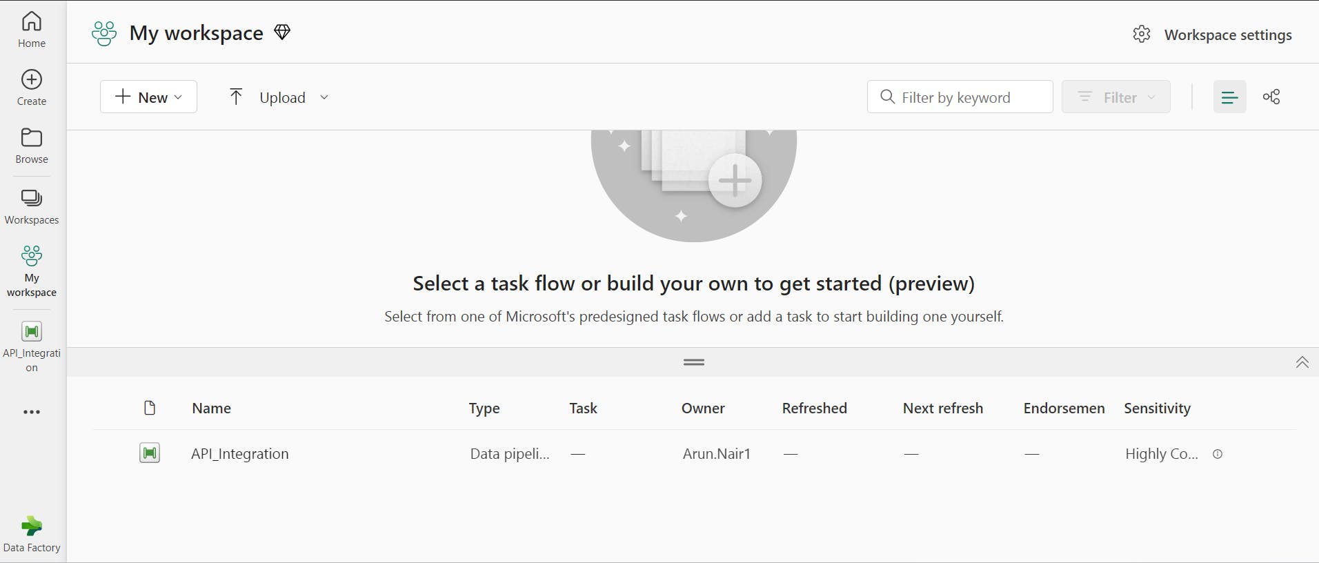Viewport: 1319px width, 563px height.
Task: Click the workspace people icon in header
Action: [x=104, y=33]
